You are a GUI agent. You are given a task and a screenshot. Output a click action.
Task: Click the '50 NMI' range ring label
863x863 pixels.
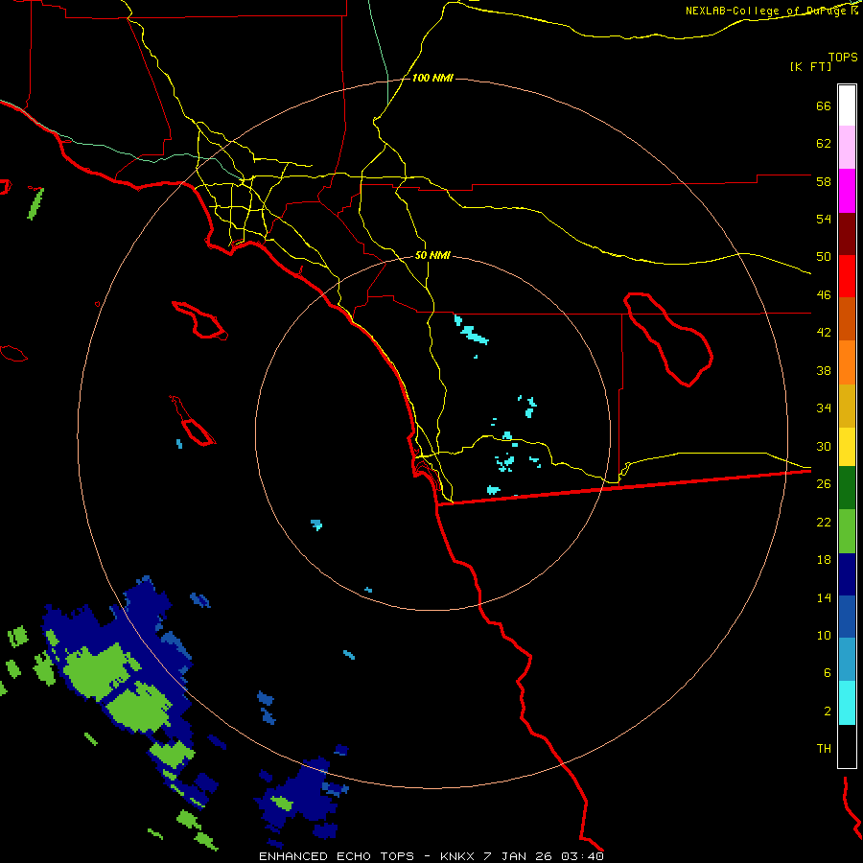(x=432, y=255)
